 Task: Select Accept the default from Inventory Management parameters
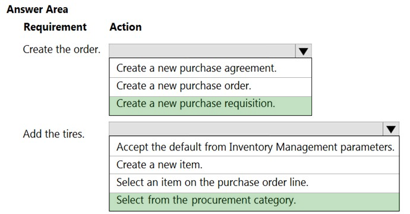(254, 146)
